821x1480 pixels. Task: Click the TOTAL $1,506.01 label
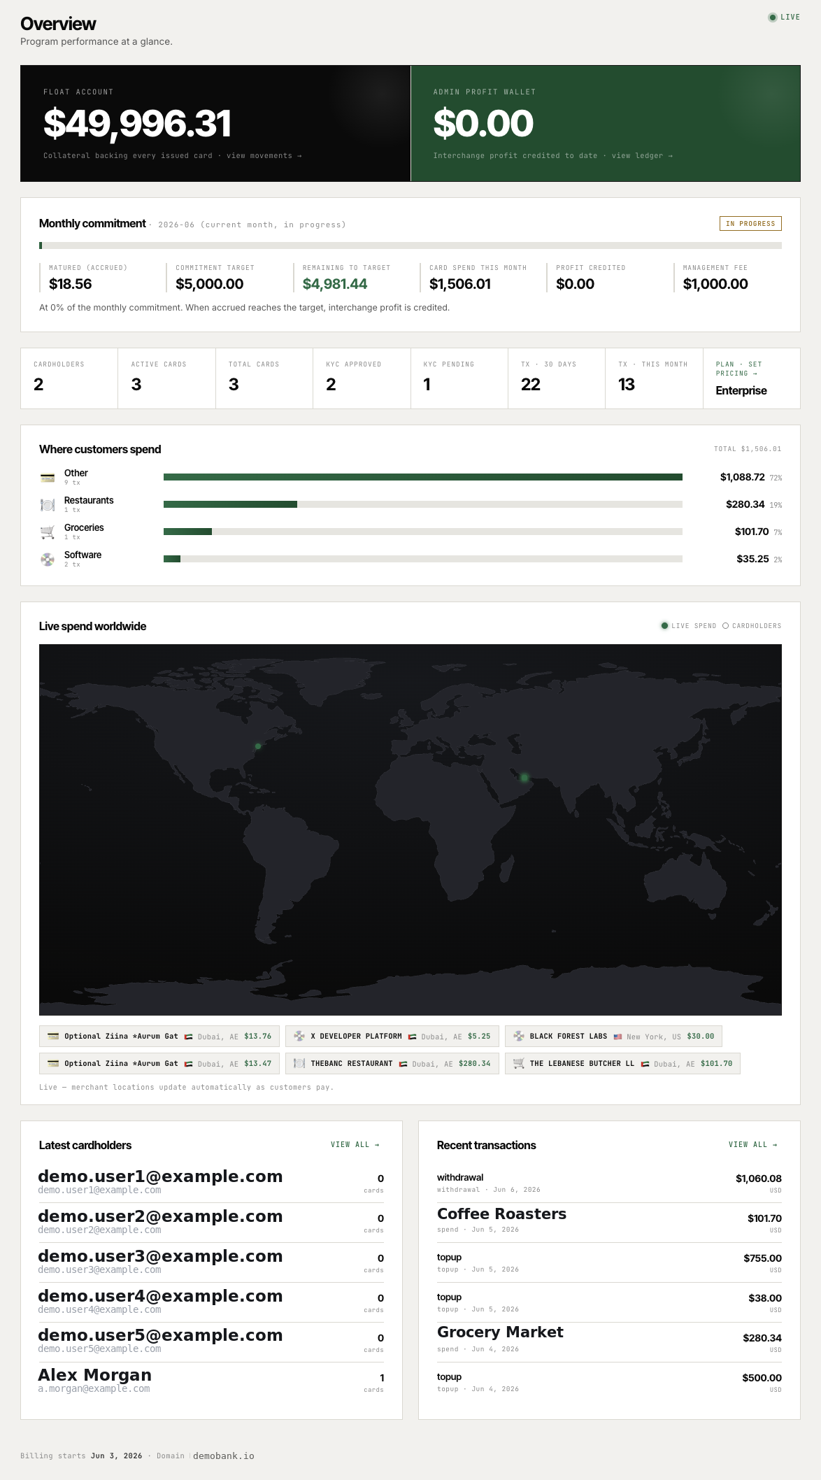click(748, 449)
